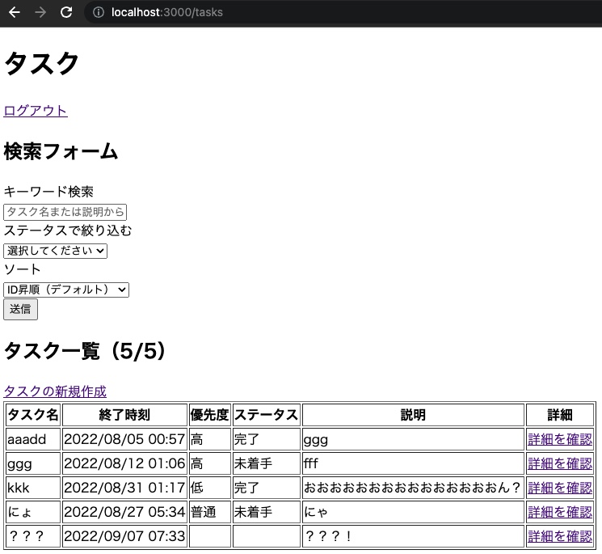Click the タスク一覧（5/5） heading

click(85, 351)
